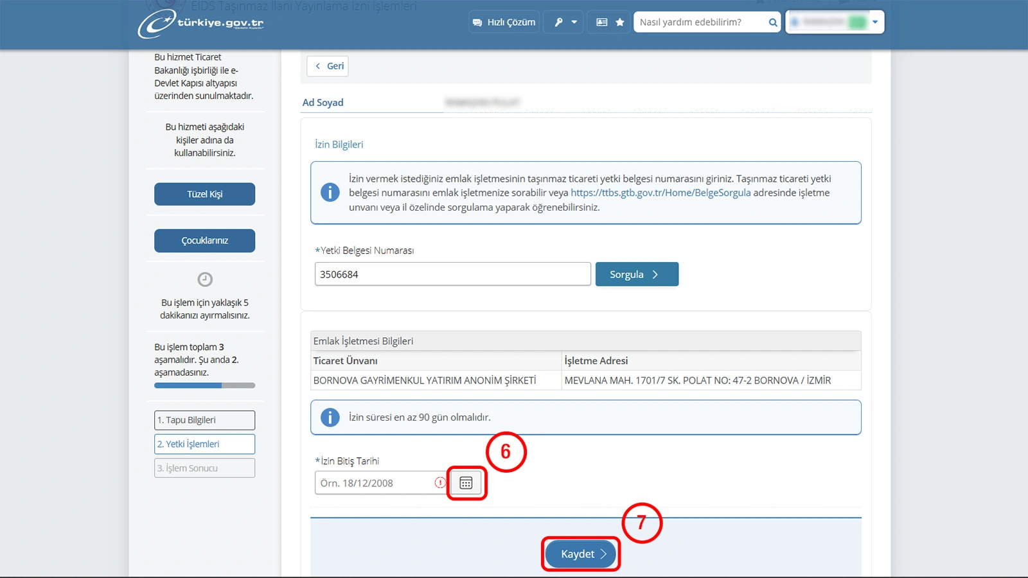
Task: Select the Çocuklarınız button
Action: click(204, 240)
